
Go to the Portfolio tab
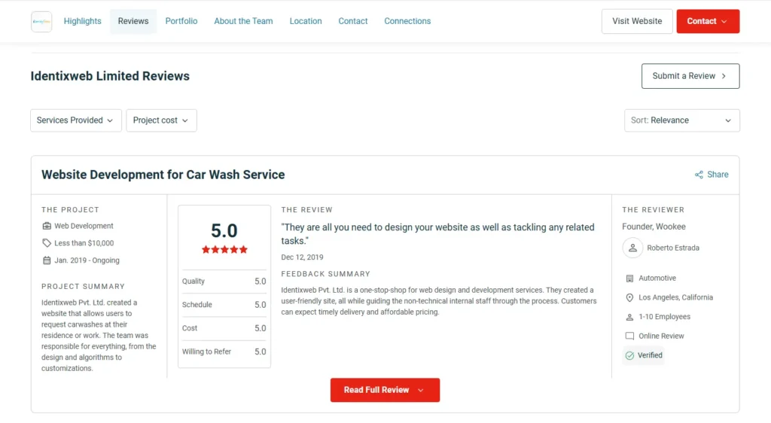(x=181, y=21)
